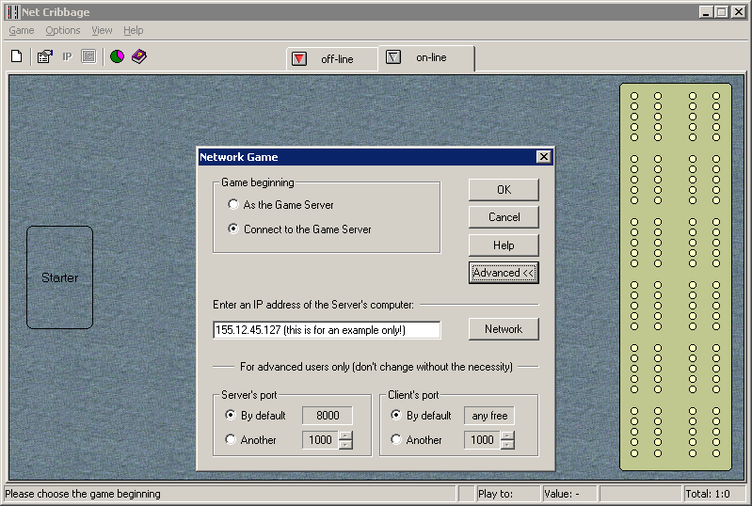Screen dimensions: 752x506
Task: Click the 'Total: 1:0' status panel
Action: [x=713, y=494]
